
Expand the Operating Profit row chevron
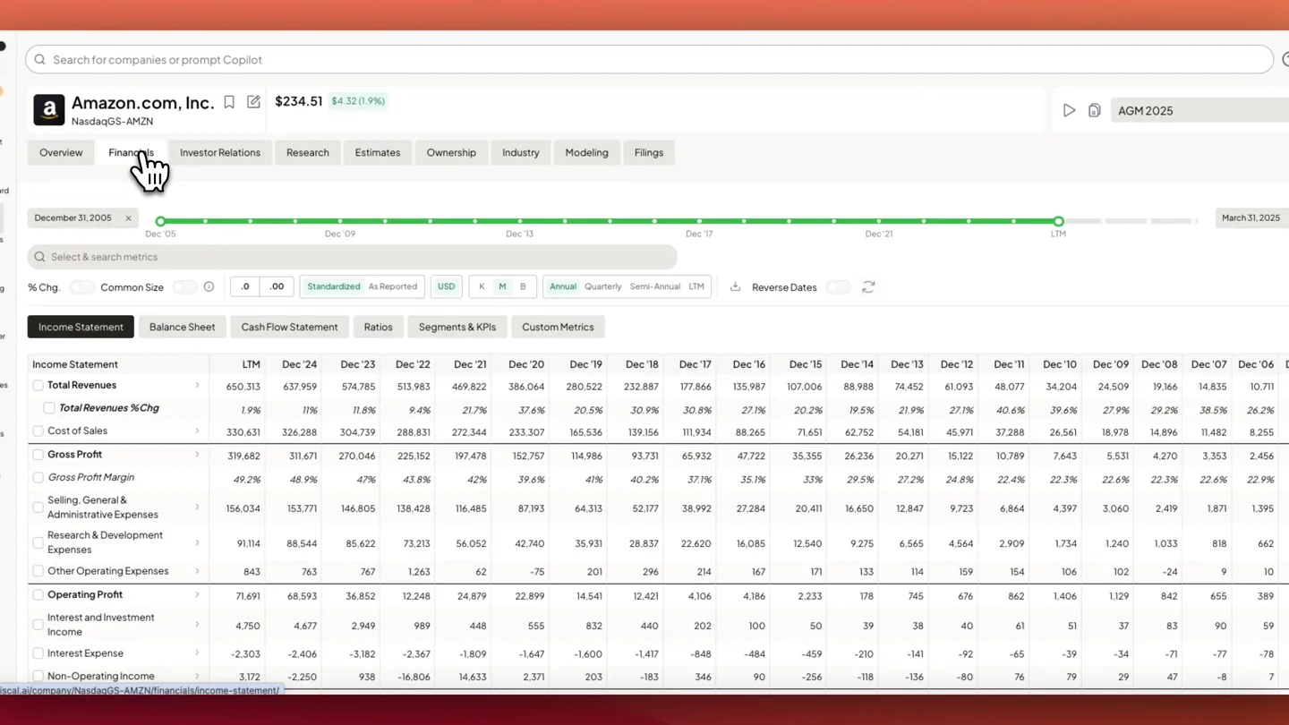197,595
